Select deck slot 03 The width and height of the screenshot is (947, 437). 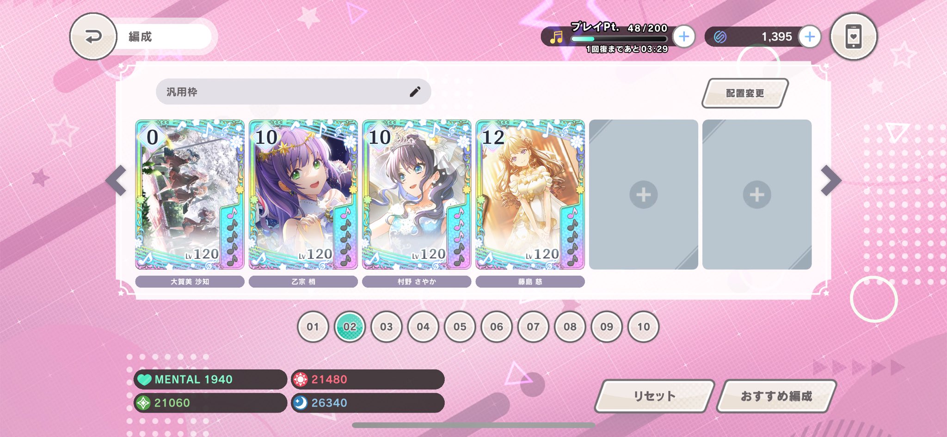[386, 327]
